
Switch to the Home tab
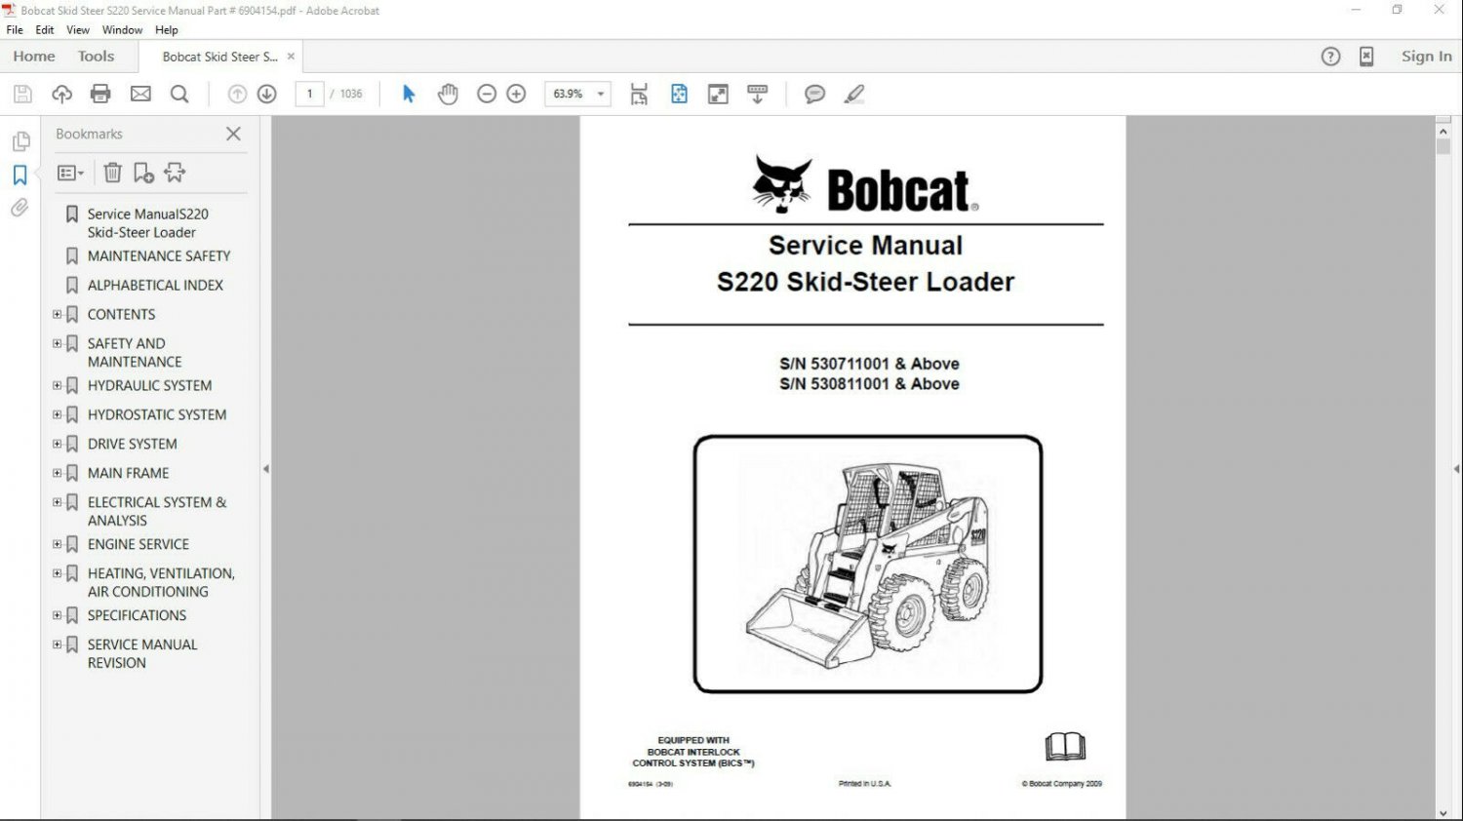coord(34,57)
